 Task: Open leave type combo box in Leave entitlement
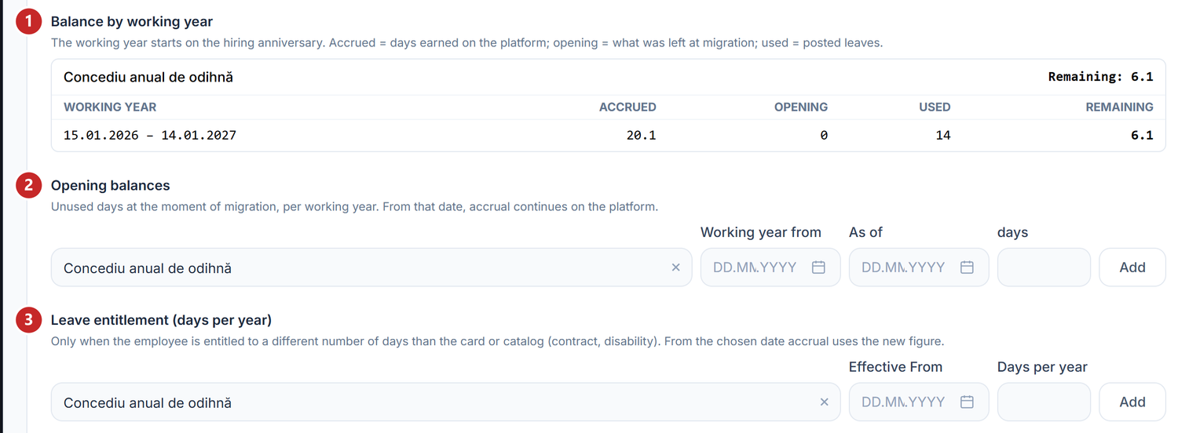tap(445, 402)
